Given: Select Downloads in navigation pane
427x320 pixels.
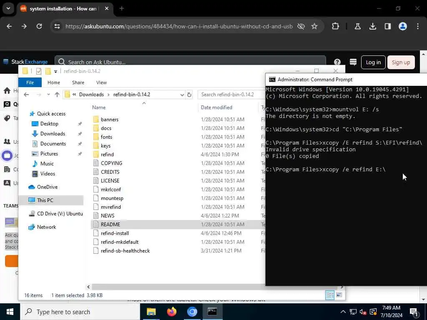Looking at the screenshot, I should pos(53,134).
